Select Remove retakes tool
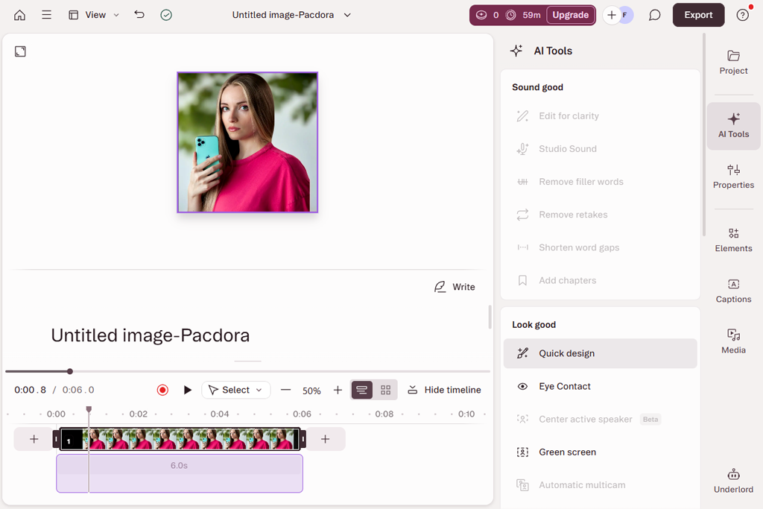Viewport: 763px width, 509px height. tap(600, 215)
